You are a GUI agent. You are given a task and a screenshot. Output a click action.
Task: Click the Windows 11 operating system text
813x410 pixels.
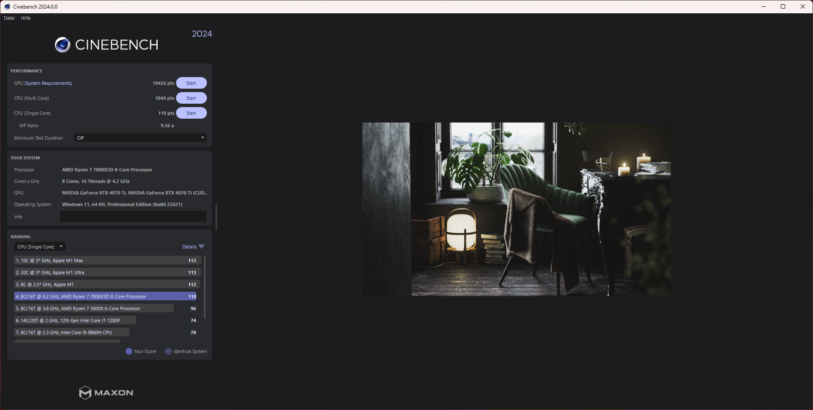pos(122,204)
